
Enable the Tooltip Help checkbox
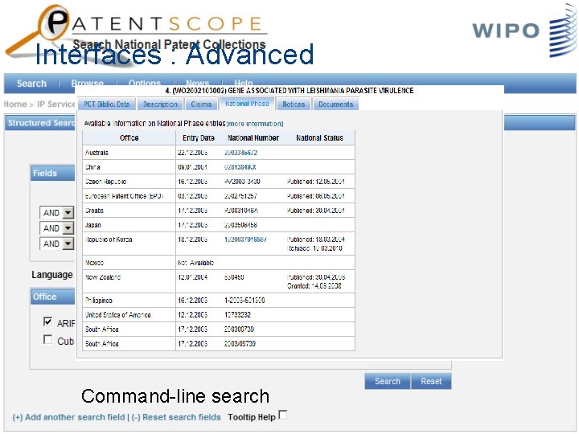point(283,415)
